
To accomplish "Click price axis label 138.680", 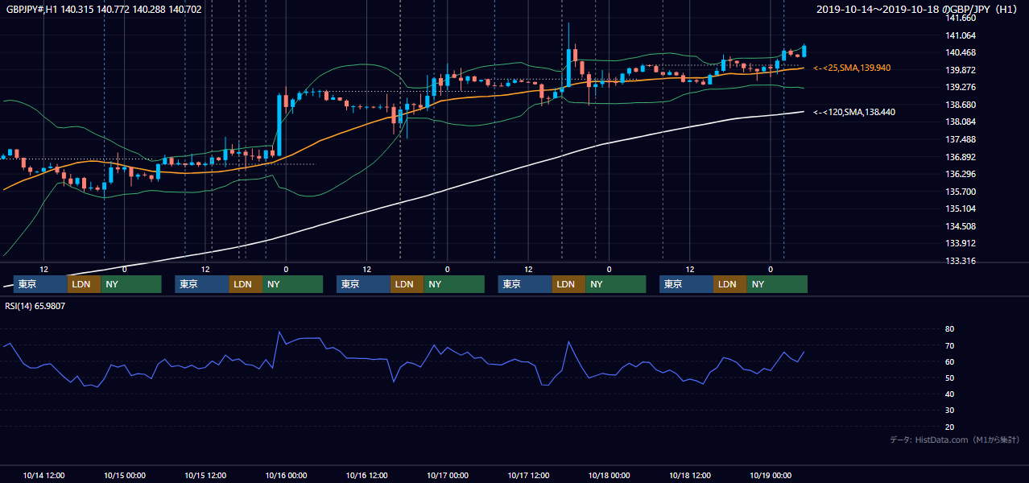I will (960, 105).
